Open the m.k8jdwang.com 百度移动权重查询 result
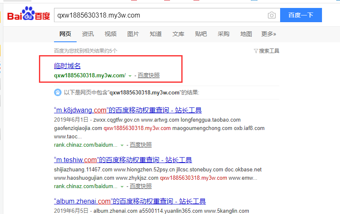Viewport: 340px width, 214px height. pyautogui.click(x=128, y=110)
